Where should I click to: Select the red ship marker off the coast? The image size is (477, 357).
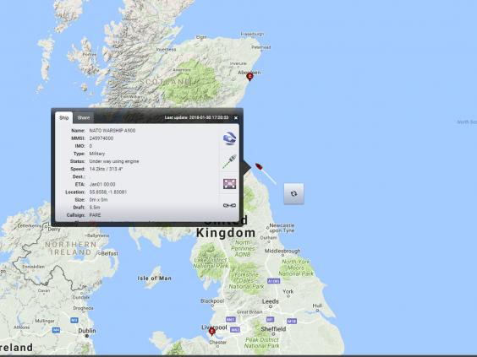(x=259, y=166)
